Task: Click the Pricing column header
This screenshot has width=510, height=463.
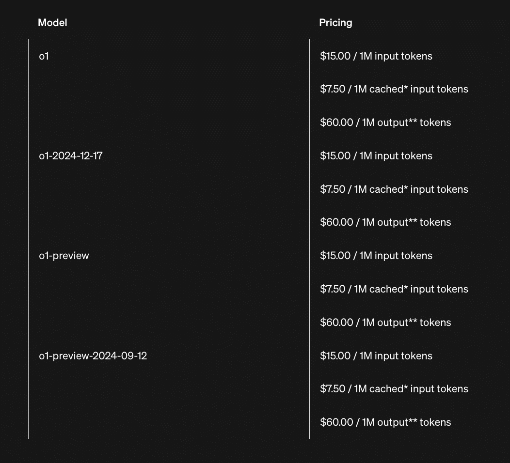Action: pyautogui.click(x=335, y=22)
